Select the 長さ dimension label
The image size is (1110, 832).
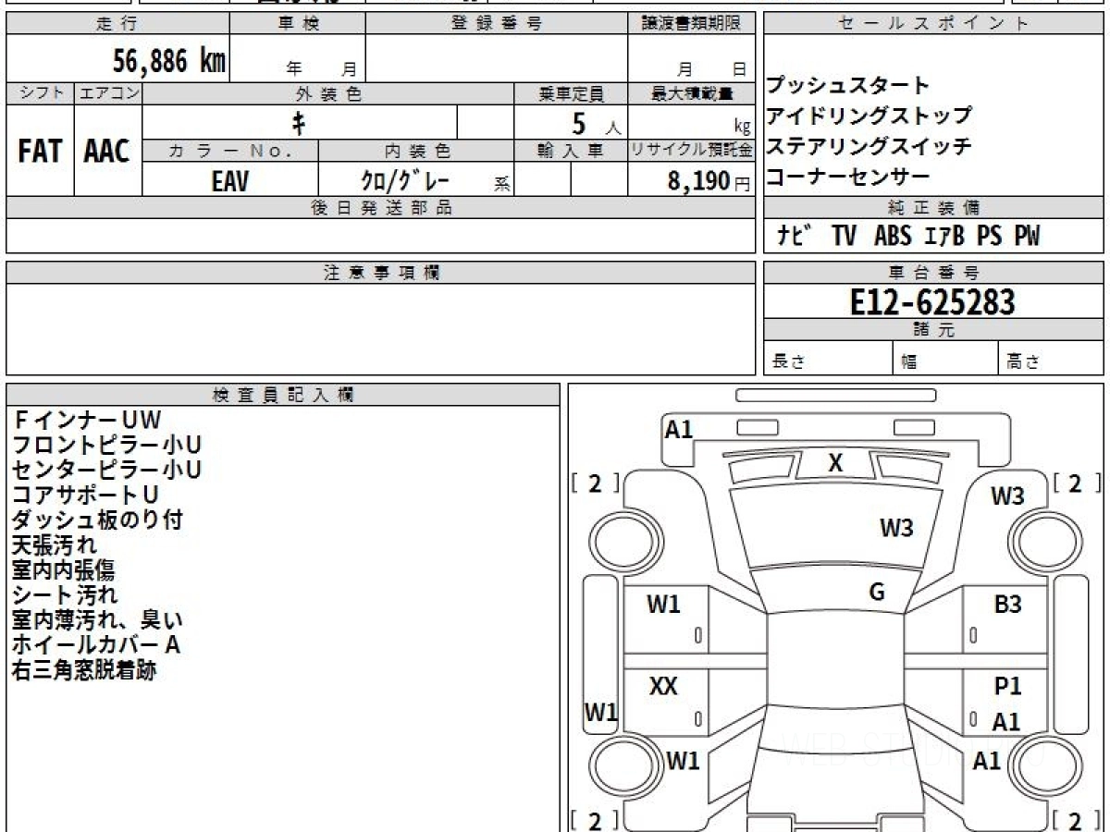coord(788,362)
